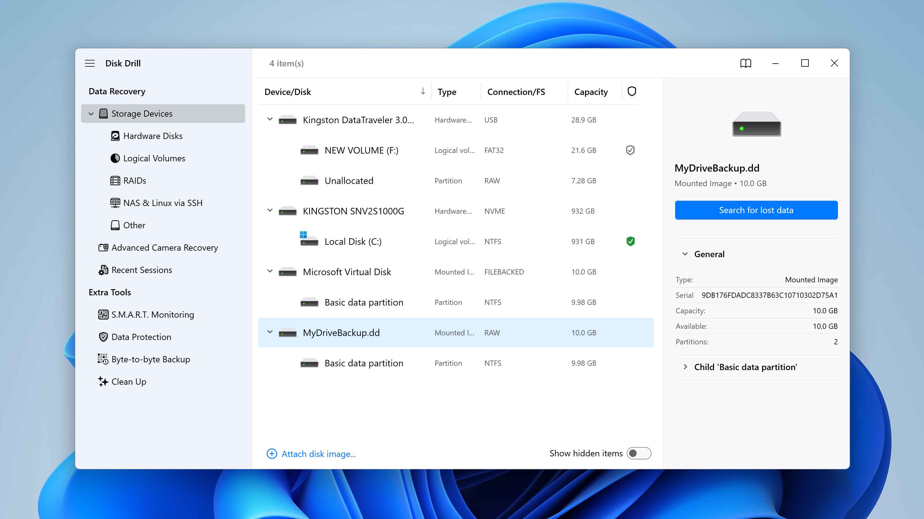Open NAS & Linux via SSH
924x519 pixels.
[x=162, y=203]
